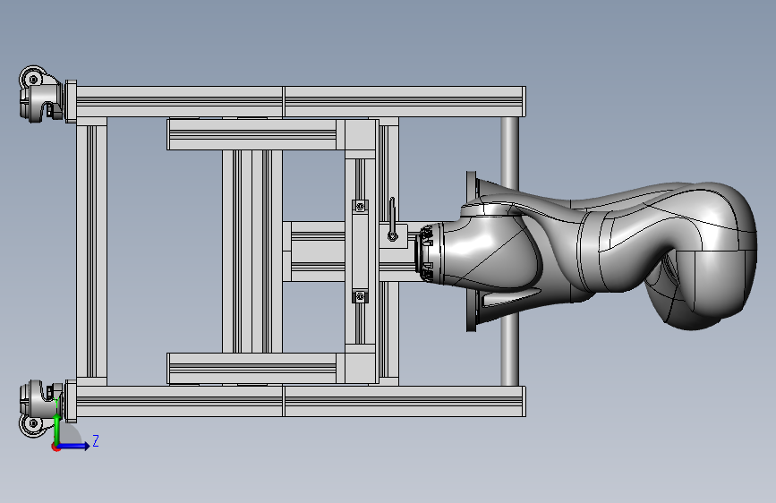Click the bottom-left caster wheel
The width and height of the screenshot is (776, 503).
click(x=40, y=408)
